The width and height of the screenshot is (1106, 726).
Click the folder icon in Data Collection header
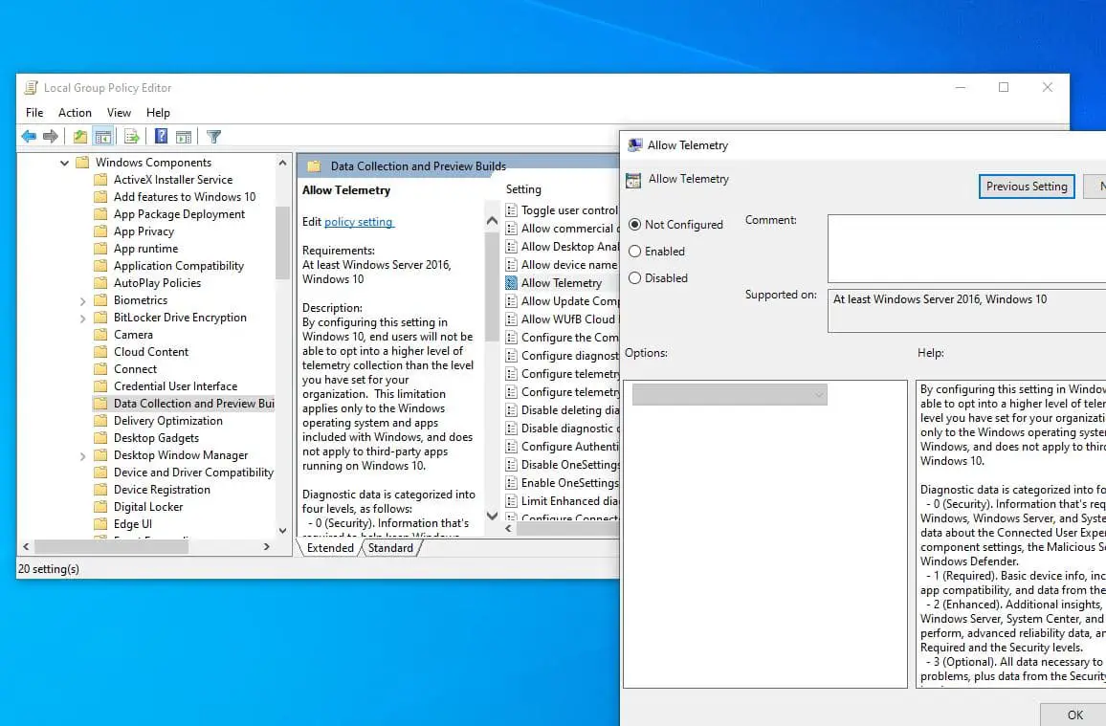pyautogui.click(x=314, y=166)
